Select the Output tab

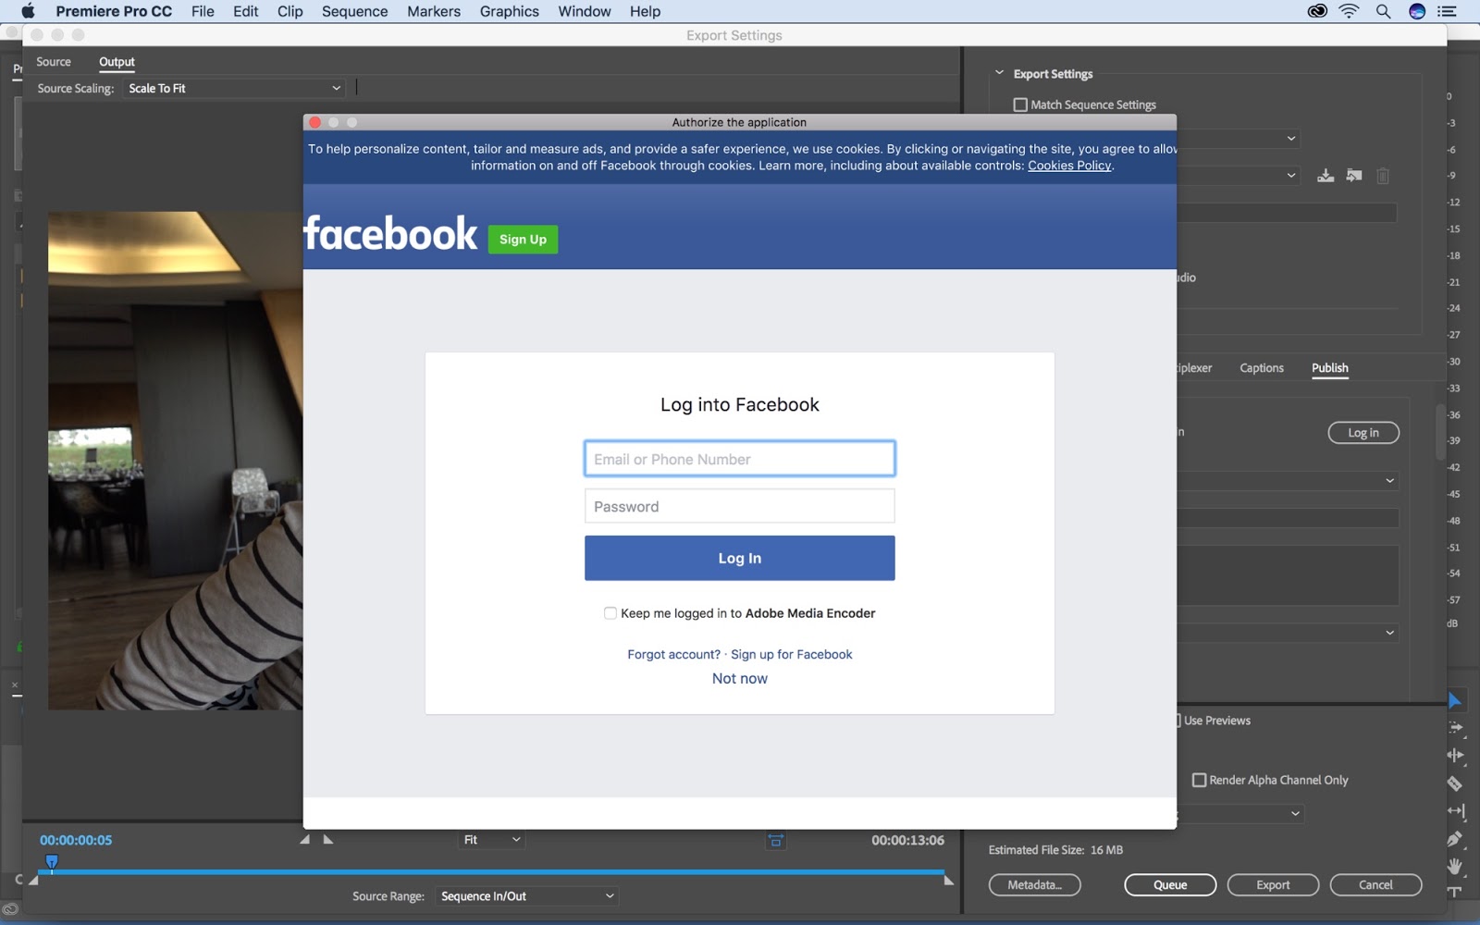[x=117, y=61]
